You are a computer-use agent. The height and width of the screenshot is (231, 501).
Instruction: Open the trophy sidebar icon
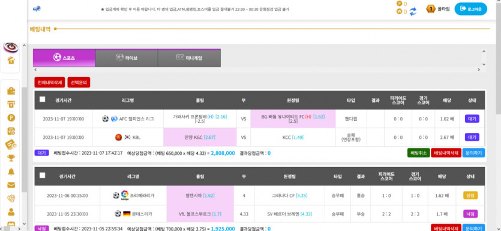pos(11,158)
